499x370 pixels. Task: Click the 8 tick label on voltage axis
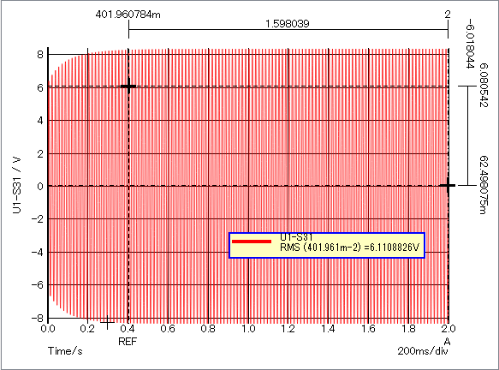[x=40, y=55]
